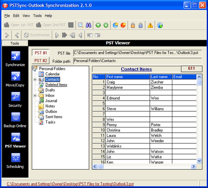Open the Backup Online tool
Viewport: 208px width, 188px height.
pos(15,120)
